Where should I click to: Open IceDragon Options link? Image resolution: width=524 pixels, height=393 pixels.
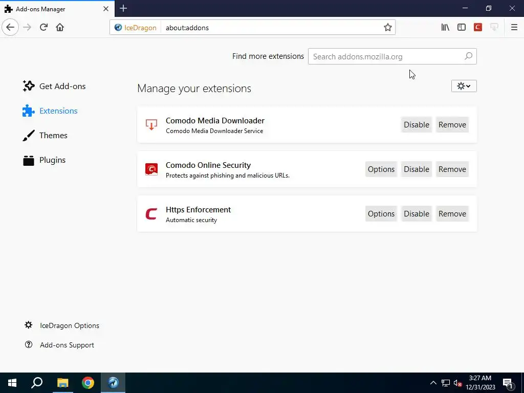62,325
